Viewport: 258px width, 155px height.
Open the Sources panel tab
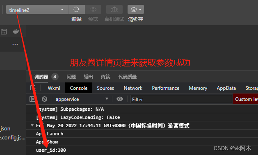(x=105, y=88)
